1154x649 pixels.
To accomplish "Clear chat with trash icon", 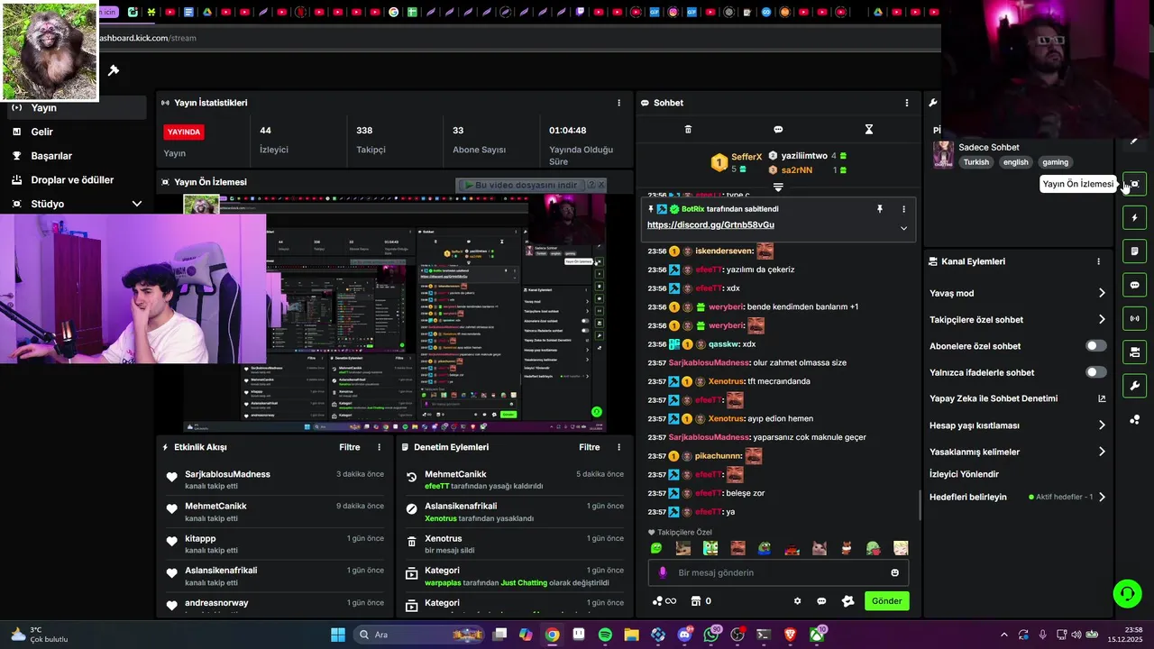I will pyautogui.click(x=688, y=129).
